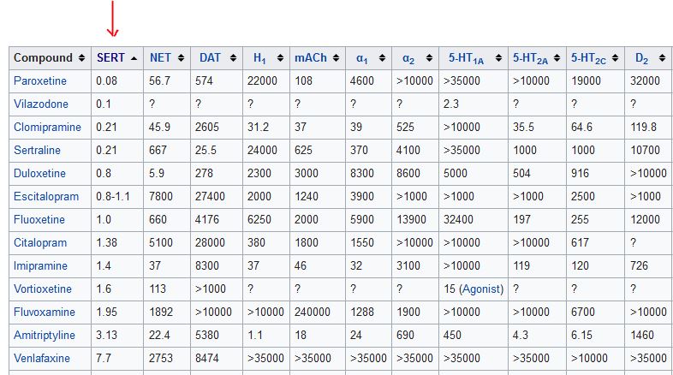Sort table by Compound column arrows
Screen dimensions: 673x375
[81, 58]
